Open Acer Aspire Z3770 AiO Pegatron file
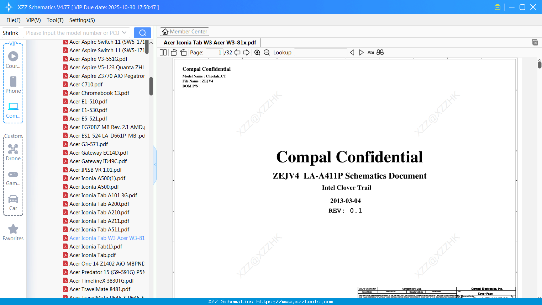The image size is (542, 305). click(104, 76)
